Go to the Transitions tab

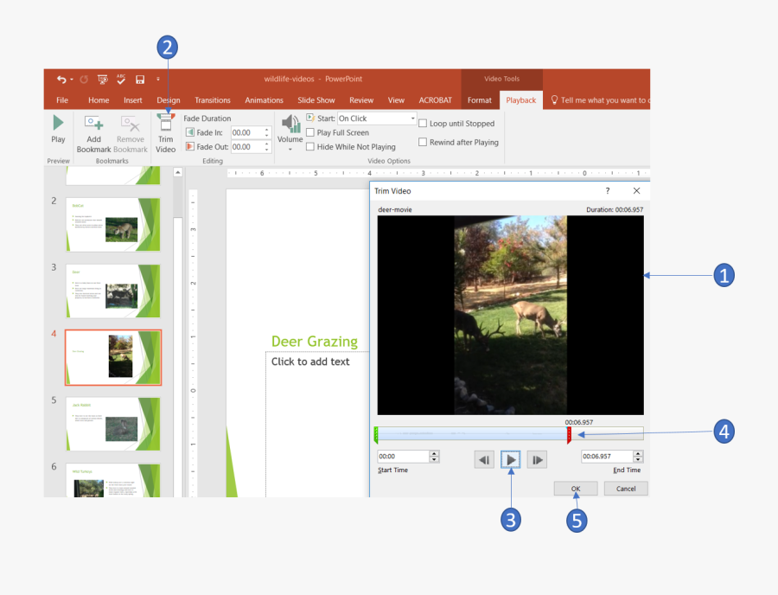[x=213, y=100]
